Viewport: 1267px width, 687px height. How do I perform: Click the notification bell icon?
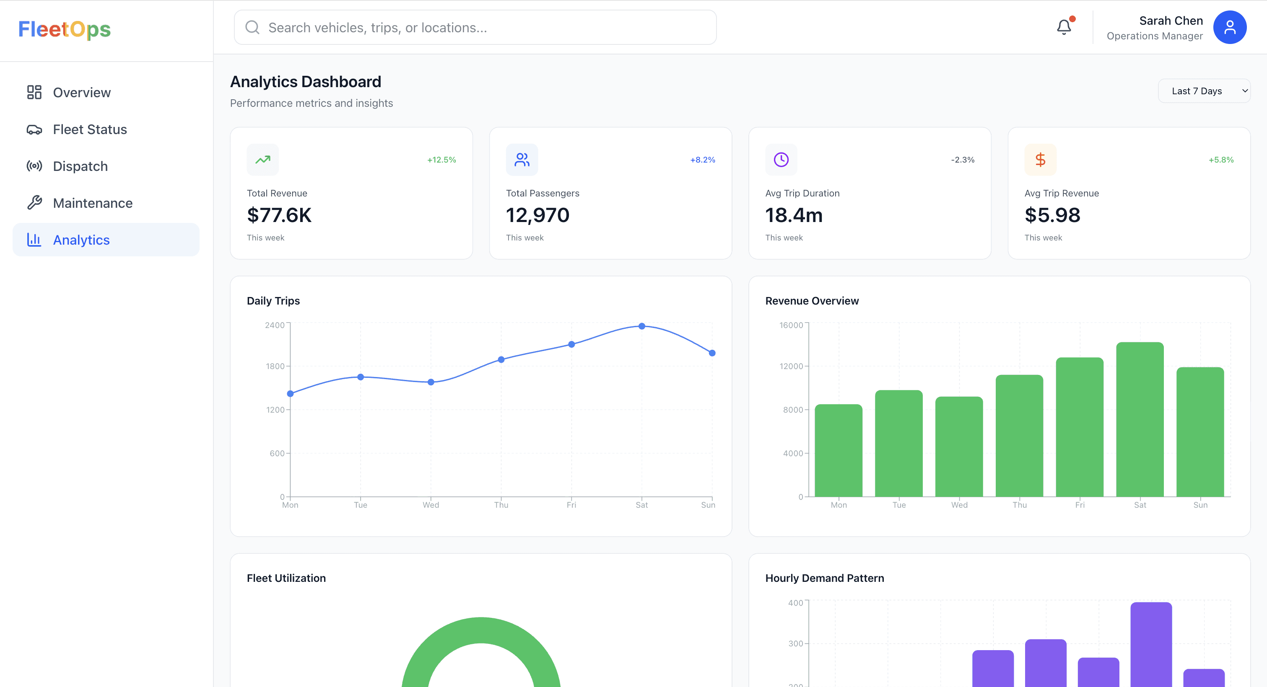pos(1063,27)
